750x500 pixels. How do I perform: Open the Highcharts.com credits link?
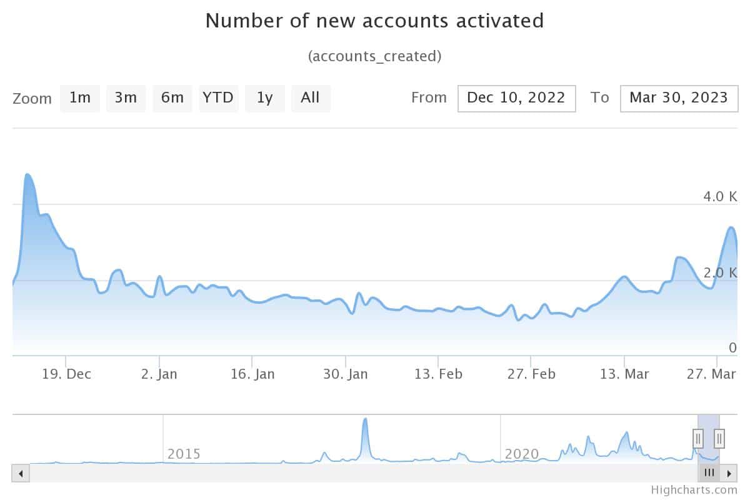(x=694, y=491)
